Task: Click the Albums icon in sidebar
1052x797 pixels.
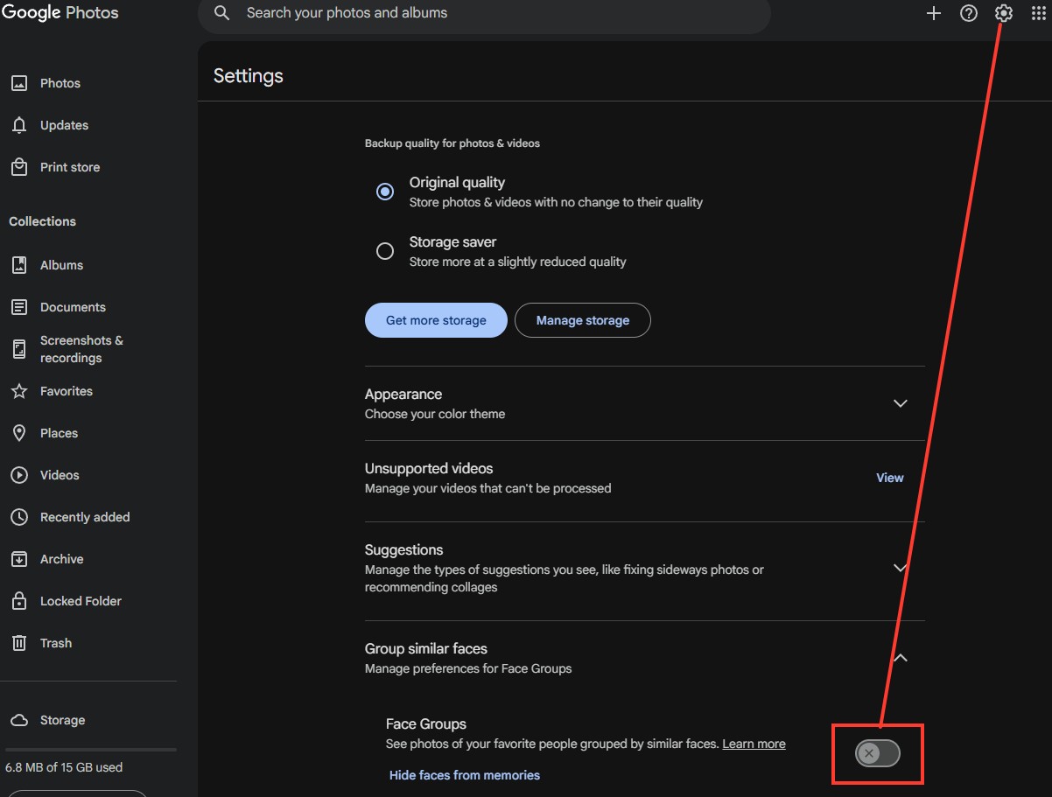Action: coord(19,265)
